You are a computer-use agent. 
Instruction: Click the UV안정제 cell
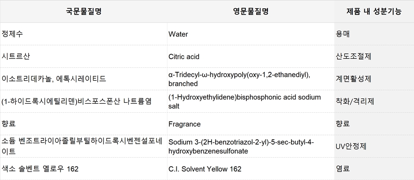coord(374,146)
